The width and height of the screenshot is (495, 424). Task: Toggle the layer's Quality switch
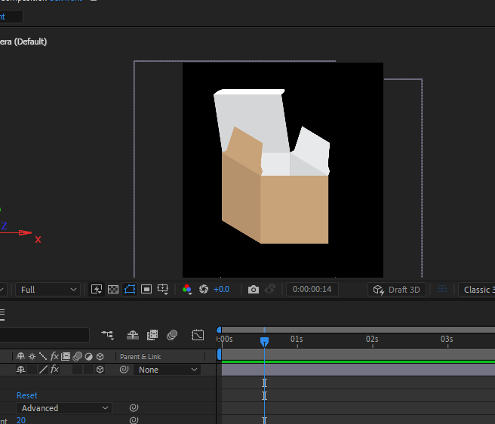pos(43,370)
